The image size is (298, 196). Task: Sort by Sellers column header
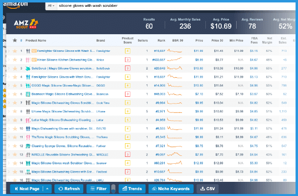pyautogui.click(x=143, y=41)
